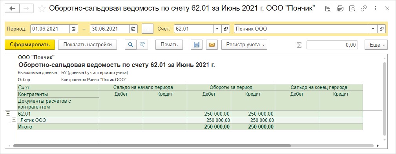Save report using title bar diskette icon

[328, 9]
